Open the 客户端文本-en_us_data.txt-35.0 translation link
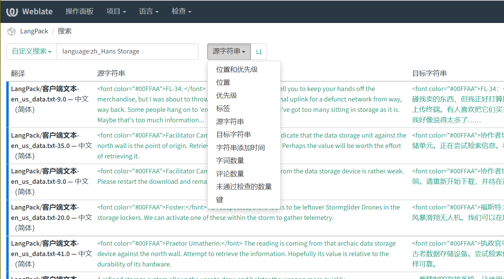Viewport: 504px width, 279px height. click(51, 146)
